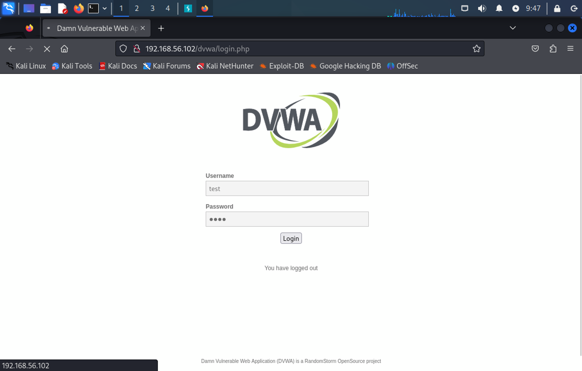Open the network connection tray icon
This screenshot has width=582, height=371.
click(x=465, y=8)
